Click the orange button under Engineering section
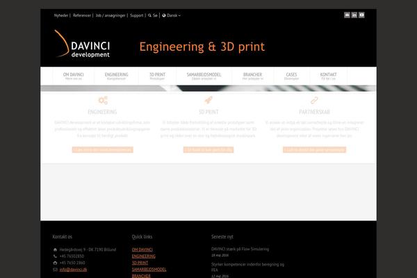 click(x=103, y=150)
